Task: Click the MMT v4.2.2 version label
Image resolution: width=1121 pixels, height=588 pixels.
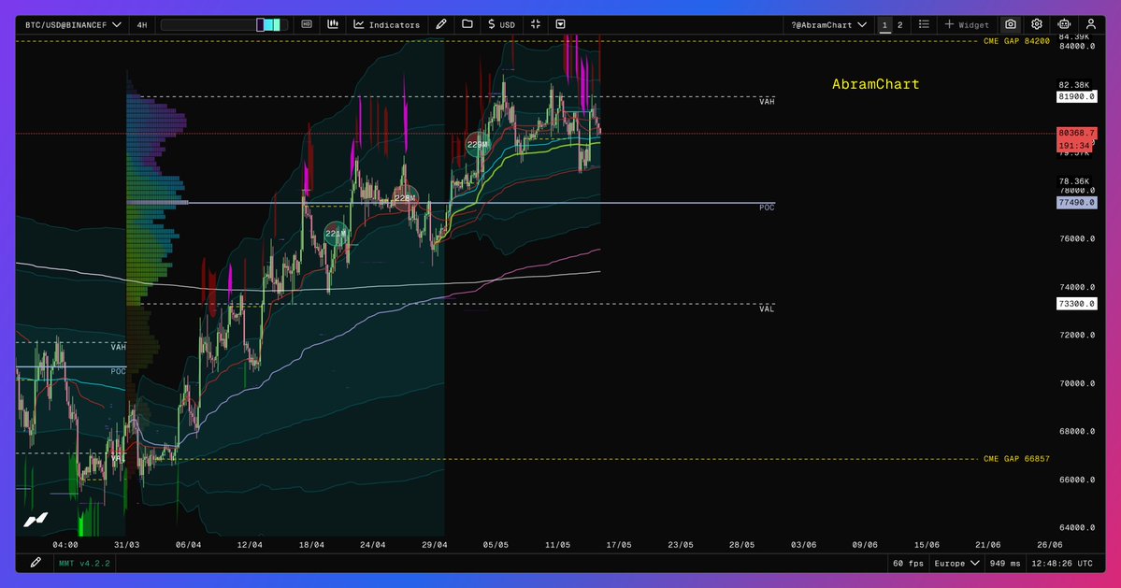Action: coord(84,564)
